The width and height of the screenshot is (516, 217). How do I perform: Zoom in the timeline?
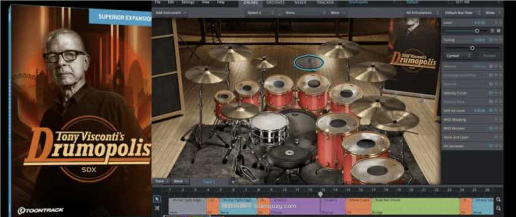click(x=498, y=199)
